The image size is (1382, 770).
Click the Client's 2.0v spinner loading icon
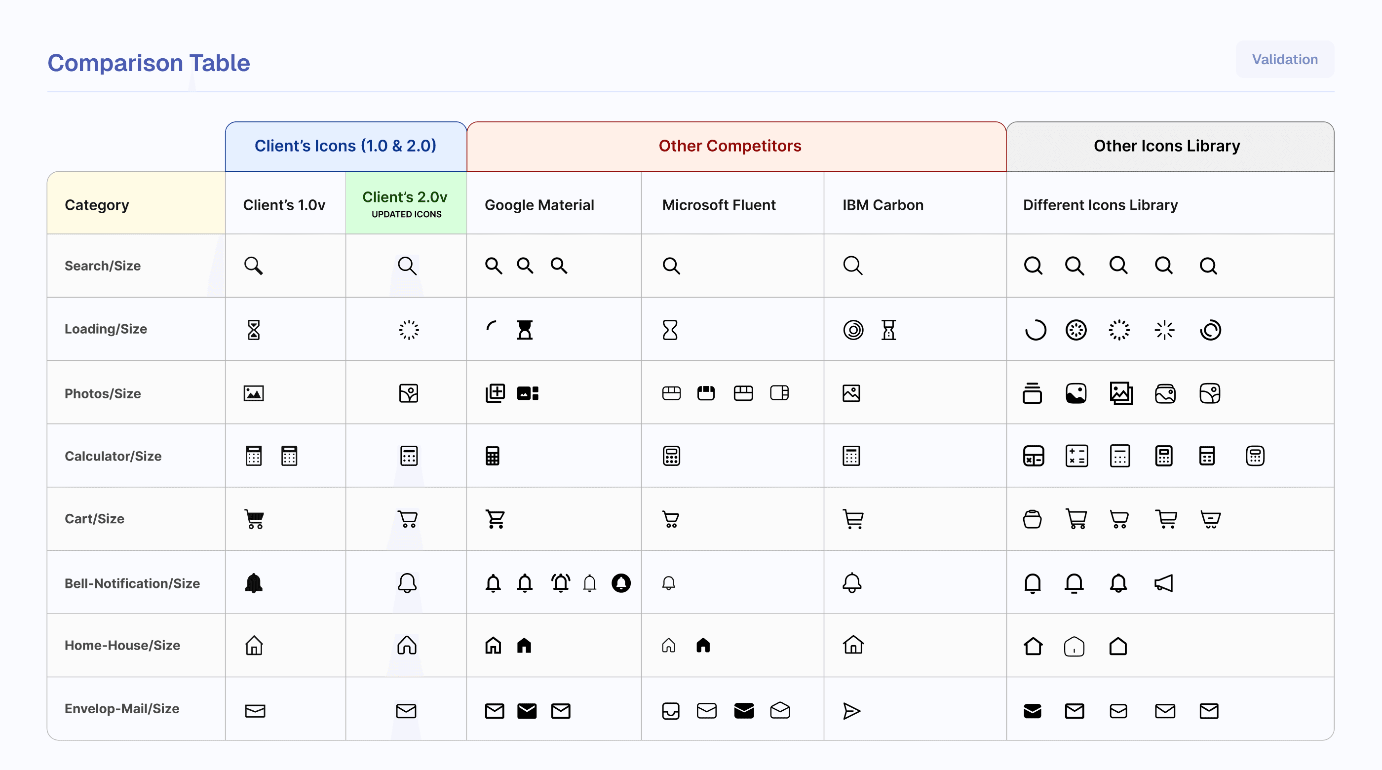point(408,329)
